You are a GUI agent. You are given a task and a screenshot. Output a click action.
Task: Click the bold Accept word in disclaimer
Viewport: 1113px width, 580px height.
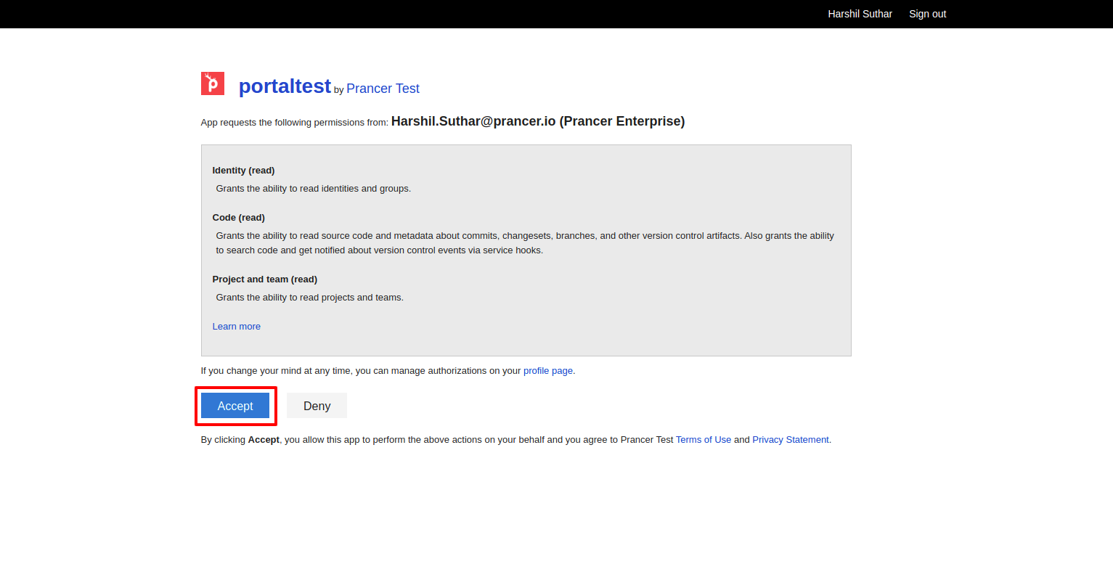[x=264, y=440]
